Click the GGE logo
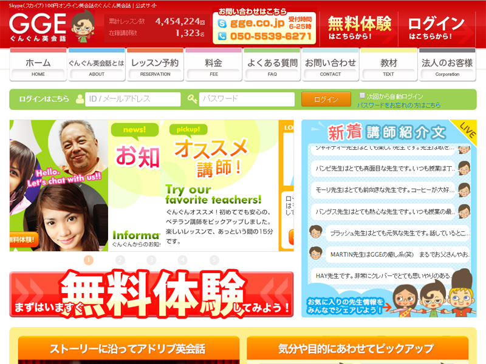486x364 pixels. point(38,27)
